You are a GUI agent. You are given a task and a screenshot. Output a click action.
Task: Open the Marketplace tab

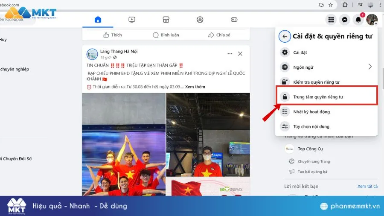tap(166, 20)
